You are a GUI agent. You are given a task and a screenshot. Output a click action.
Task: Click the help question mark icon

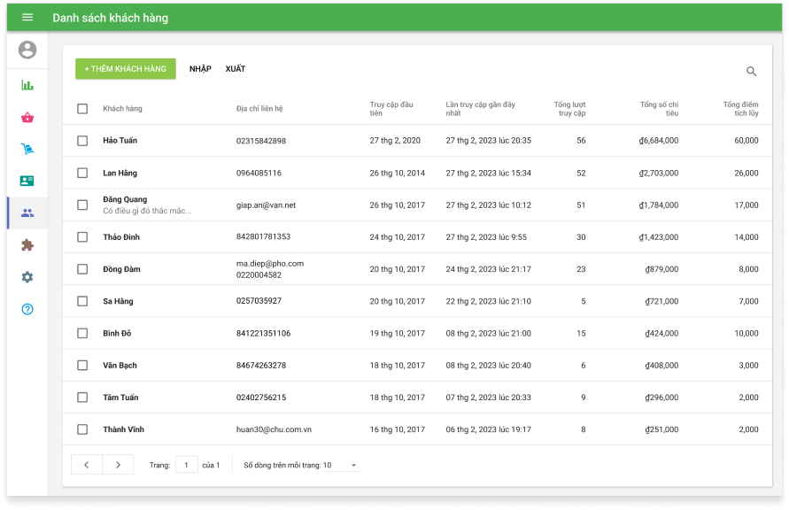coord(27,309)
